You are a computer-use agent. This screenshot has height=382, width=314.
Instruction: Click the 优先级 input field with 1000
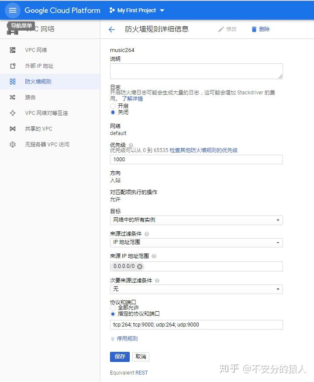pyautogui.click(x=196, y=160)
